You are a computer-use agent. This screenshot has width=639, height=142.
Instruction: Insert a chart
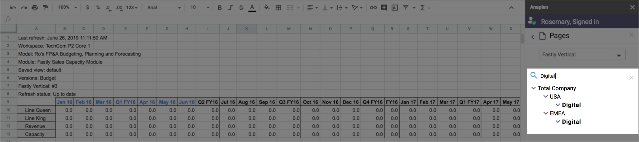click(395, 8)
